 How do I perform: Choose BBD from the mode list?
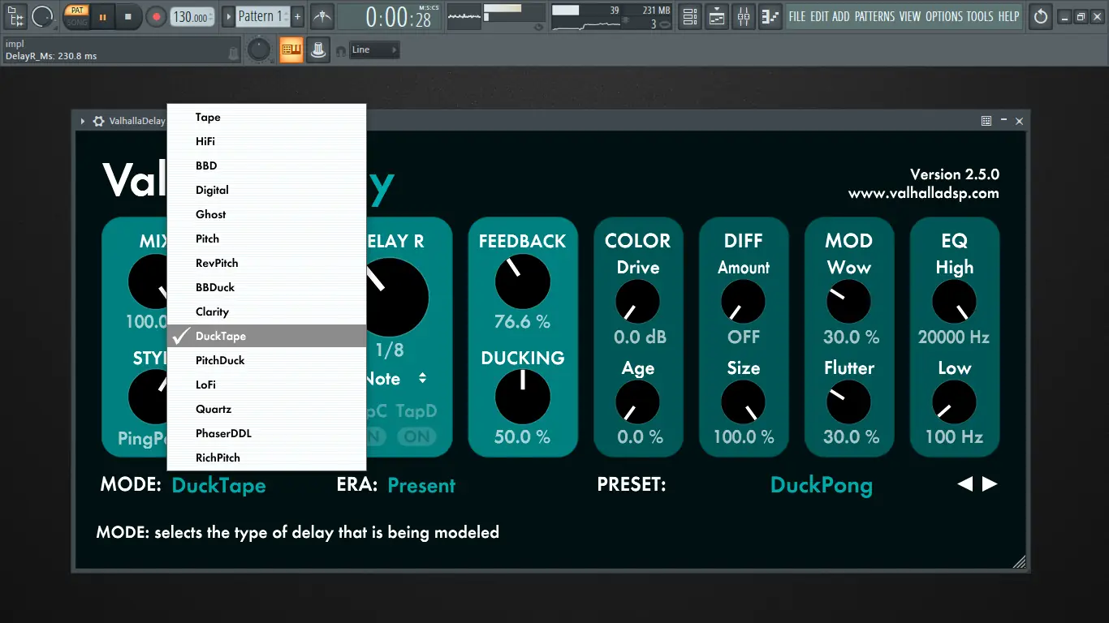point(266,165)
